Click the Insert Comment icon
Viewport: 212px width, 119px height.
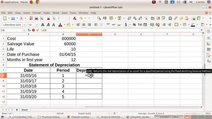(x=181, y=18)
